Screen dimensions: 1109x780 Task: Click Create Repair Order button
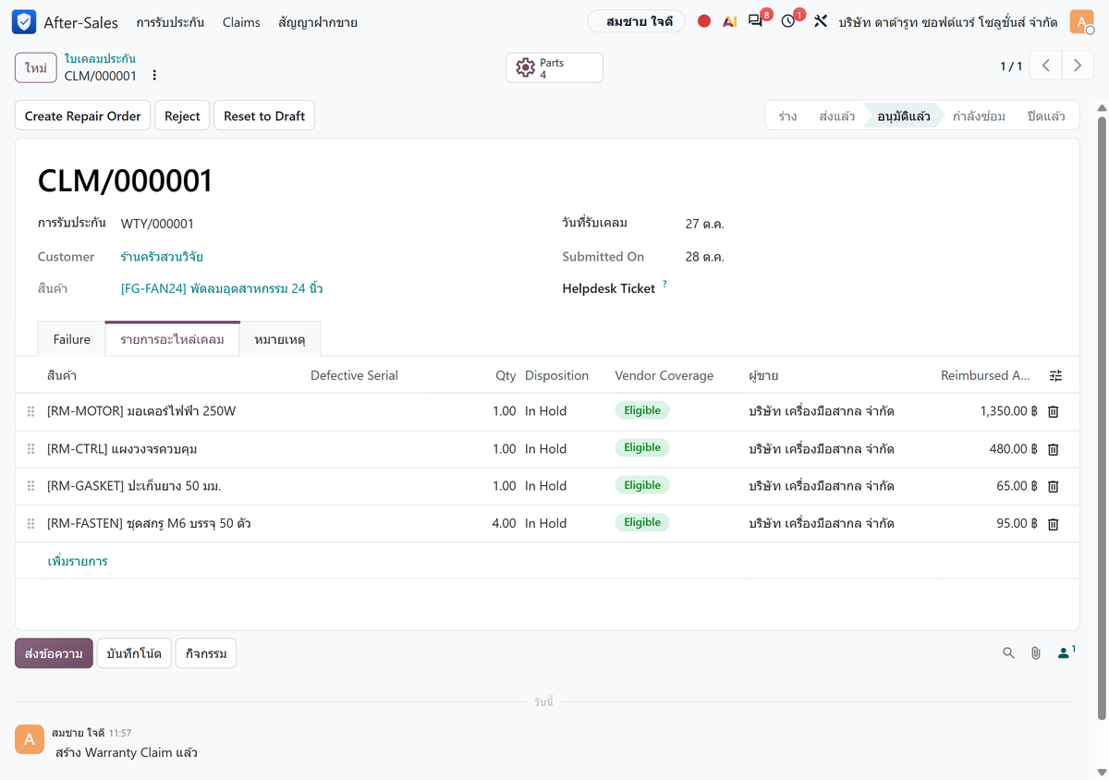tap(83, 116)
